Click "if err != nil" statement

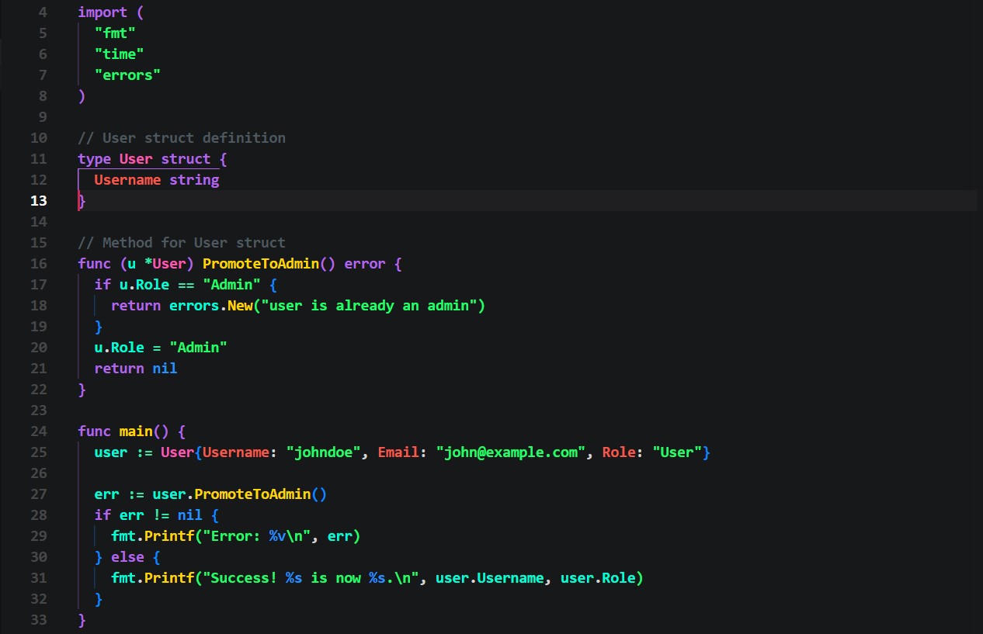point(148,514)
